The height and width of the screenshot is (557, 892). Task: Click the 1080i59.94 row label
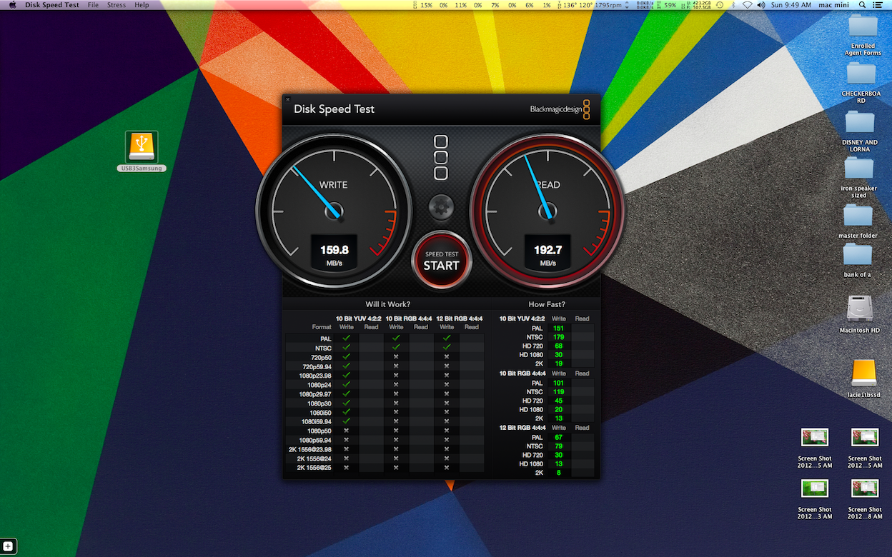[x=317, y=421]
